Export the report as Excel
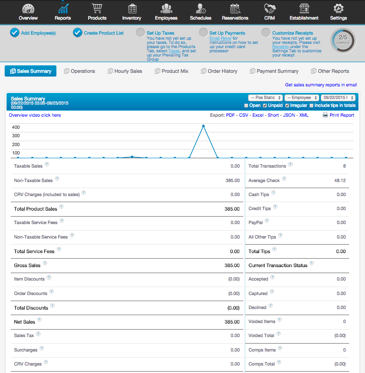 [258, 115]
